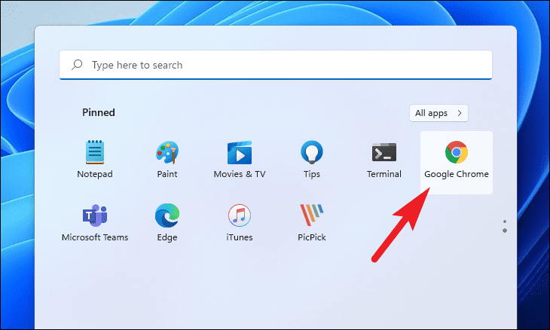
Task: Open Microsoft Edge browser
Action: click(x=167, y=223)
